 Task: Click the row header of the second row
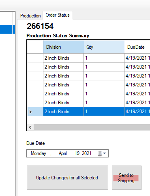[x=35, y=67]
